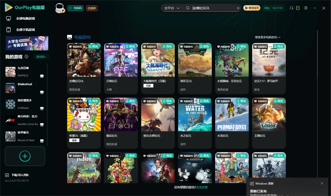Click the redeem code 兑换码 button
Screen dimensions: 331x196
tap(75, 8)
